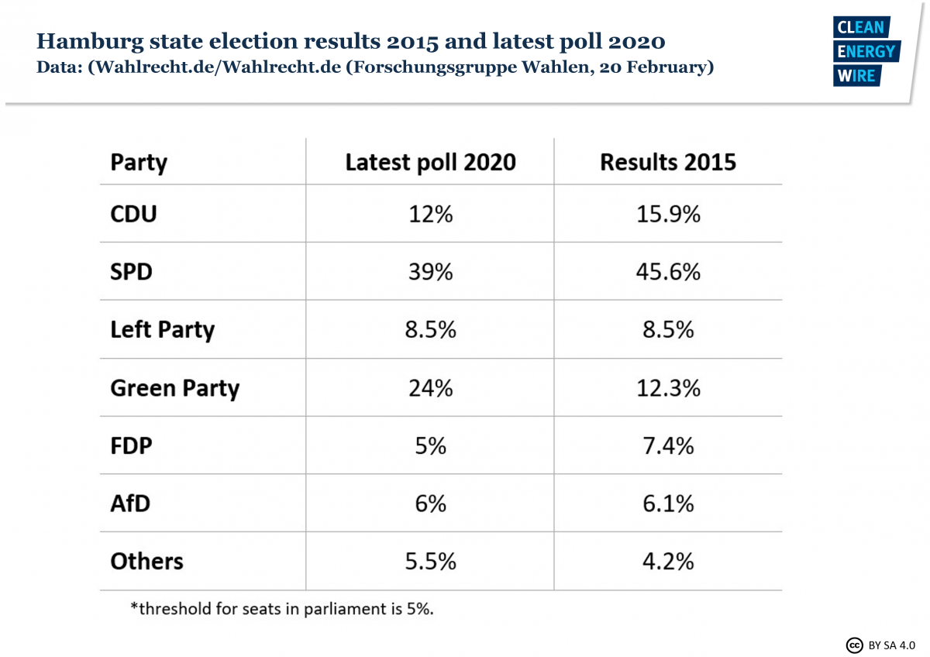Select the Latest poll 2020 column header

click(430, 163)
